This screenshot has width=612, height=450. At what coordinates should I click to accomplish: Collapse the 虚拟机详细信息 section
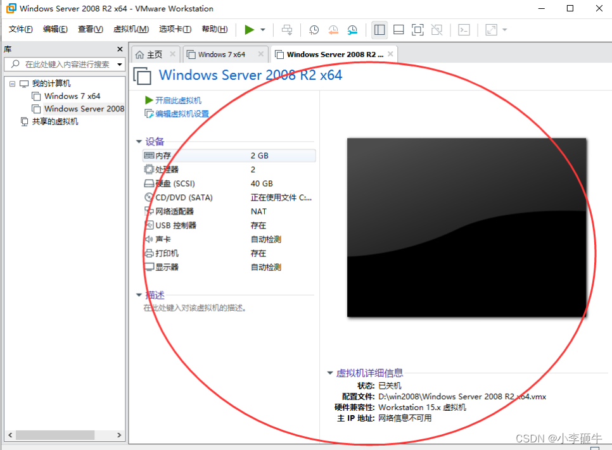[x=330, y=373]
